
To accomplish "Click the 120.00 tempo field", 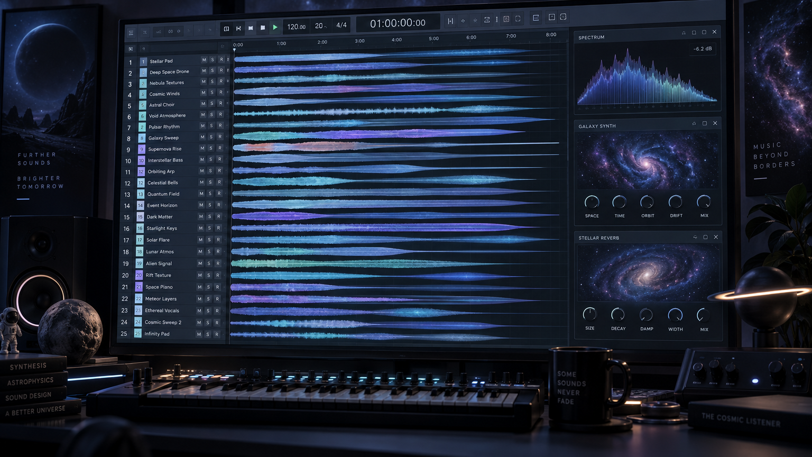I will pyautogui.click(x=297, y=27).
